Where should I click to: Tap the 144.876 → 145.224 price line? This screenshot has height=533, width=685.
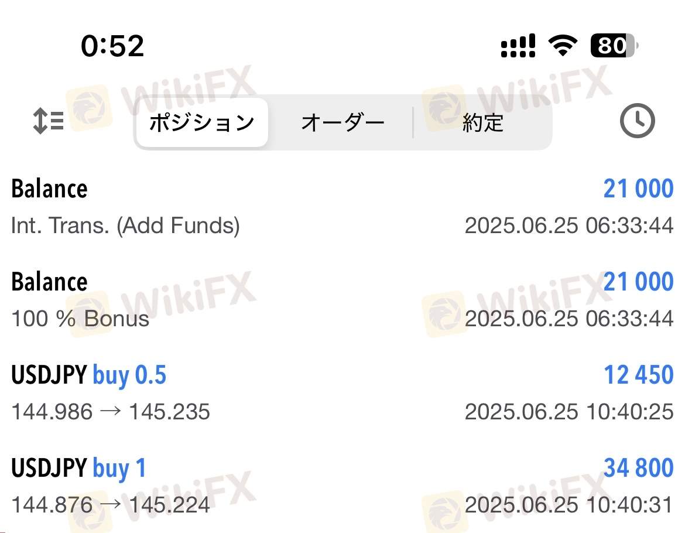tap(111, 505)
